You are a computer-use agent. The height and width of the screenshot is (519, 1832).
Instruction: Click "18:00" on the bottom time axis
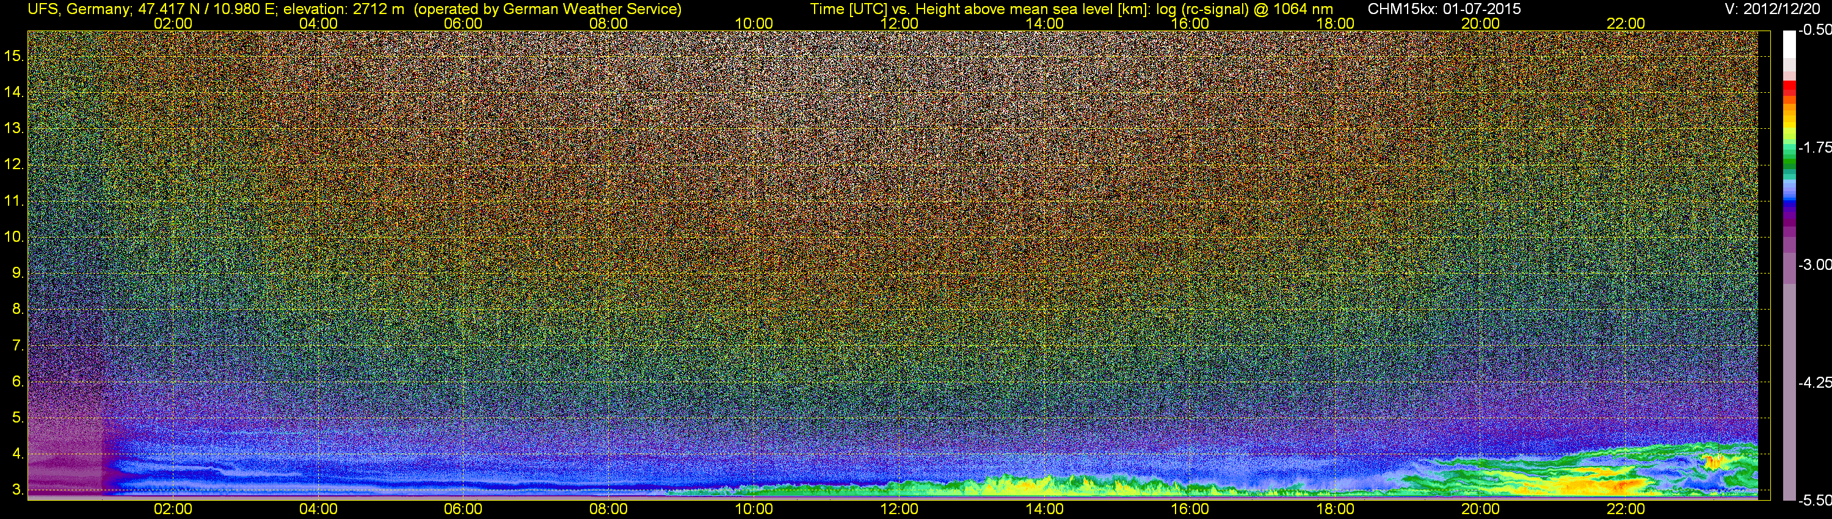pyautogui.click(x=1335, y=509)
